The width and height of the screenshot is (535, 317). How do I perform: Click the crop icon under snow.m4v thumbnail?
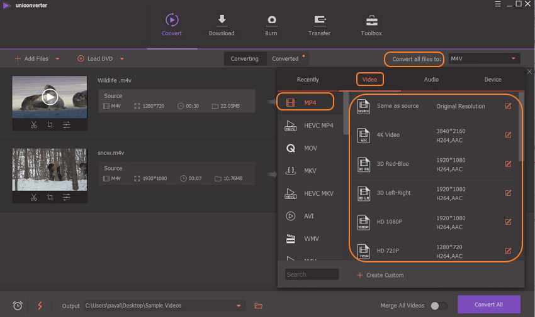[50, 197]
